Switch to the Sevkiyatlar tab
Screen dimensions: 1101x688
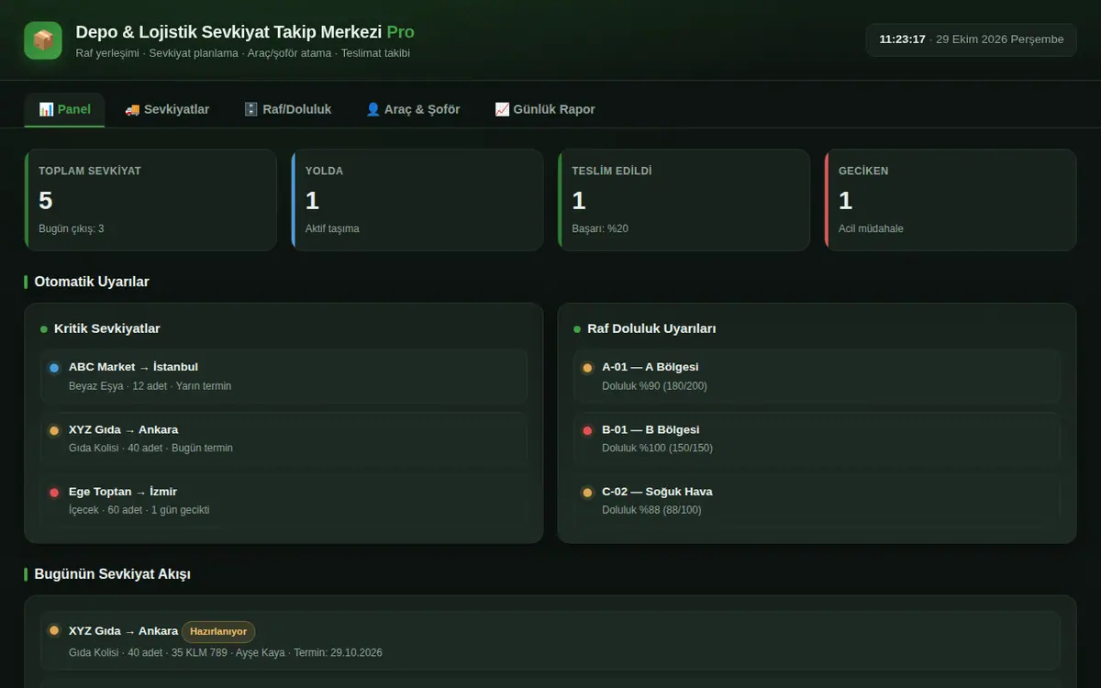[167, 109]
